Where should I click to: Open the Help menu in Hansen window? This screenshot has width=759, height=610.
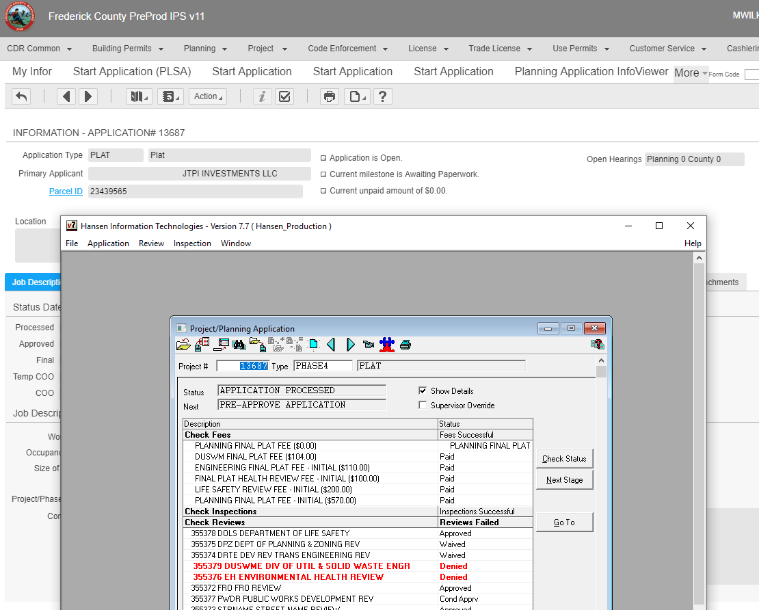click(x=693, y=243)
